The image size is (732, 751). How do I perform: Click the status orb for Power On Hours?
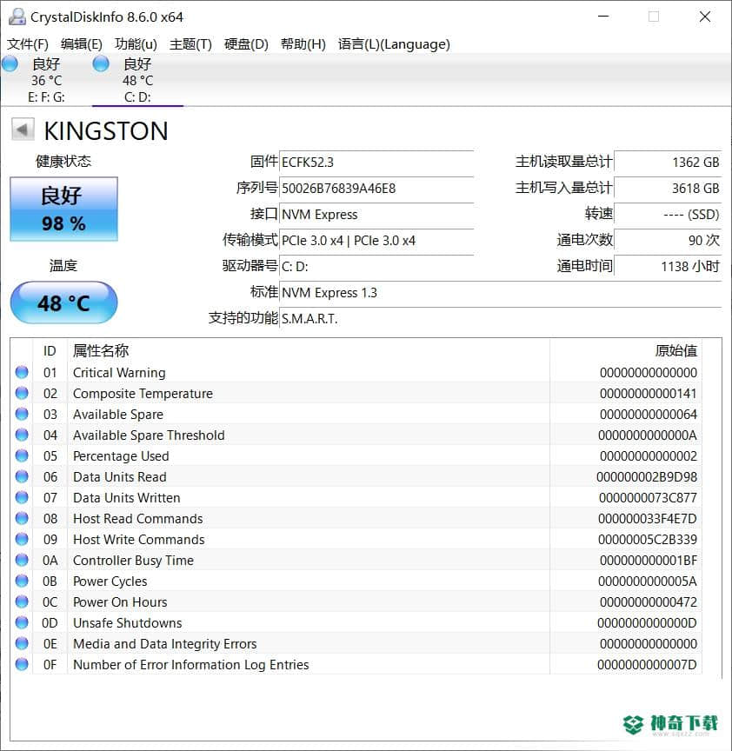pyautogui.click(x=22, y=601)
